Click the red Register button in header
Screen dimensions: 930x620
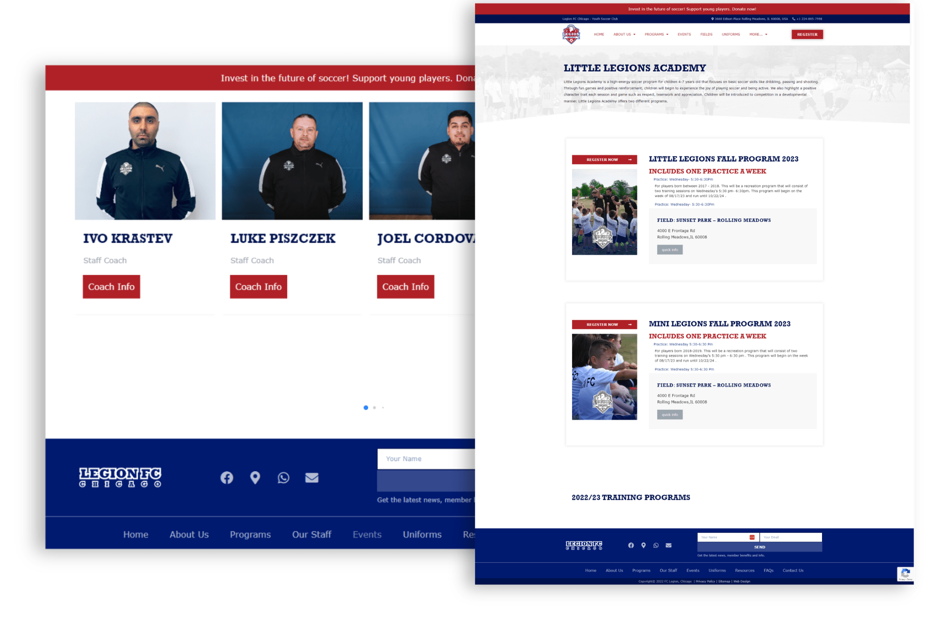807,34
